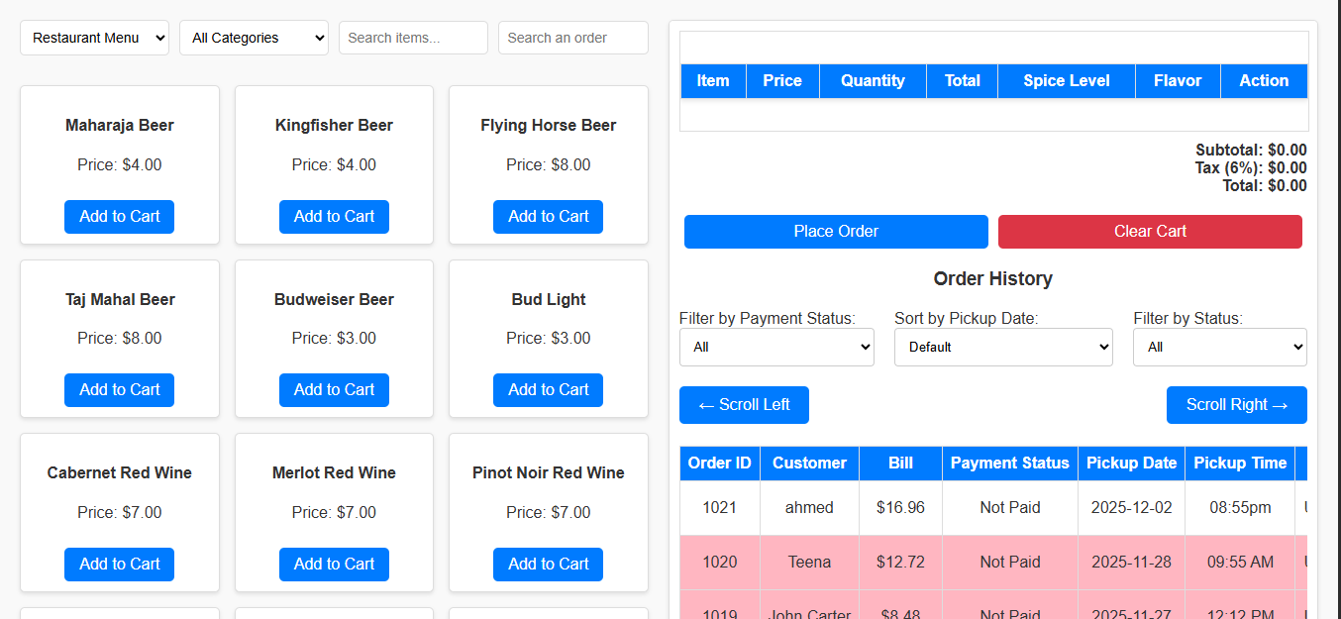The image size is (1341, 619).
Task: Add Bud Light to cart
Action: click(548, 390)
